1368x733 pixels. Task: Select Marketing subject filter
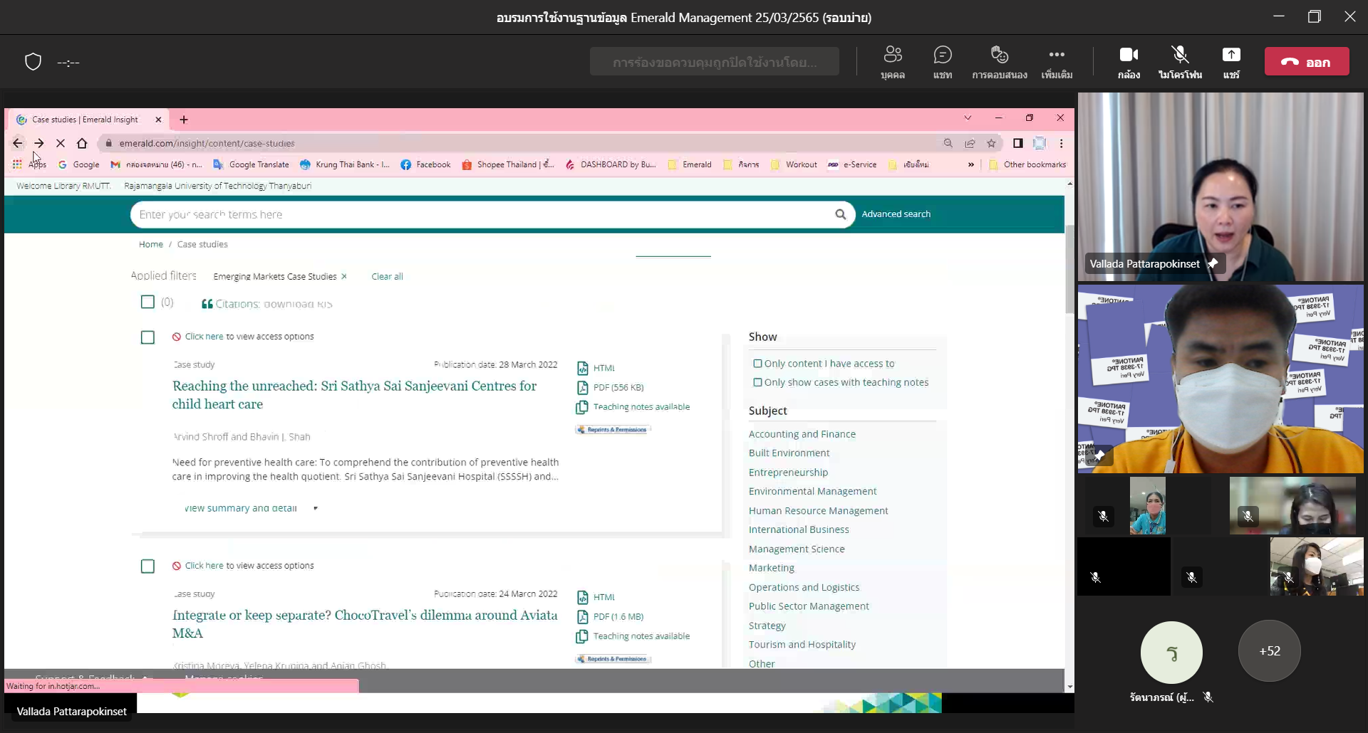pyautogui.click(x=771, y=568)
